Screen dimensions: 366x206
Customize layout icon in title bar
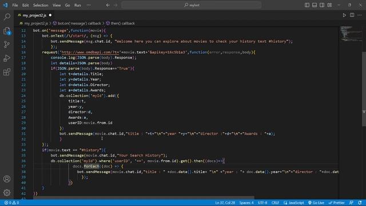point(329,5)
